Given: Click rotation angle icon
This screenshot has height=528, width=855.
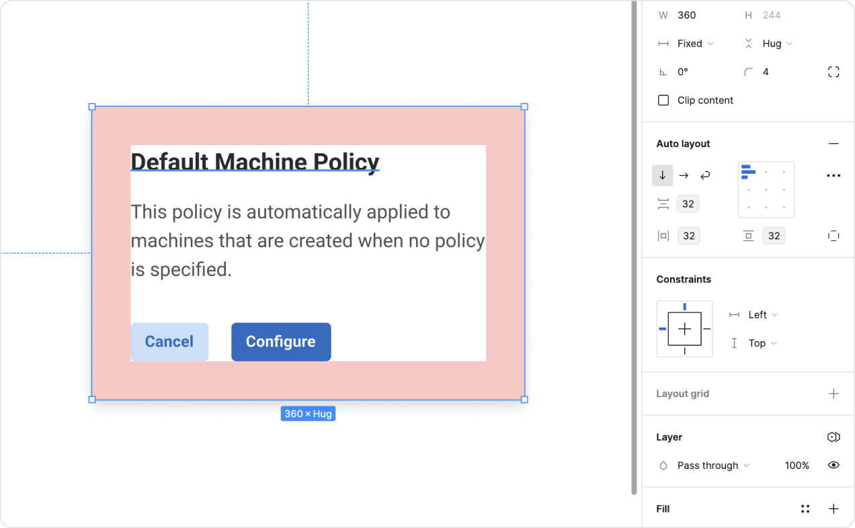Looking at the screenshot, I should 663,72.
